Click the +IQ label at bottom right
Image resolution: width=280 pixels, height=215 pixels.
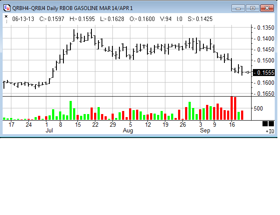coord(270,132)
